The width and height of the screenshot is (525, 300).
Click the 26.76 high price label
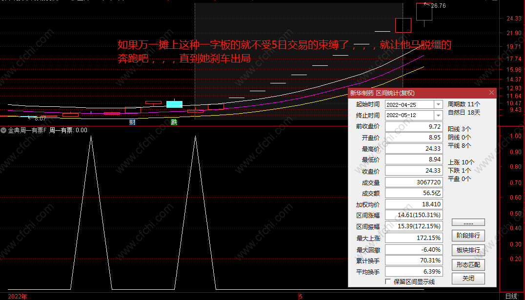(x=438, y=6)
